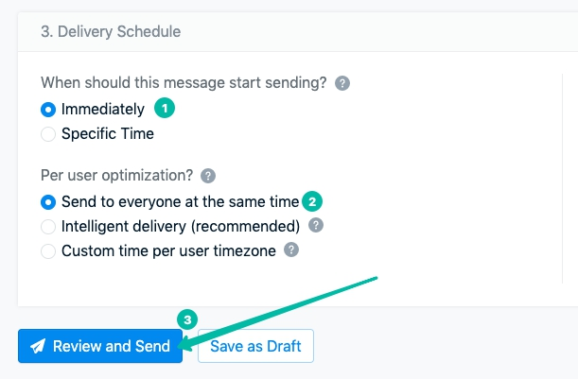Viewport: 578px width, 379px height.
Task: Open help tooltip for Custom time per user timezone
Action: [x=292, y=250]
